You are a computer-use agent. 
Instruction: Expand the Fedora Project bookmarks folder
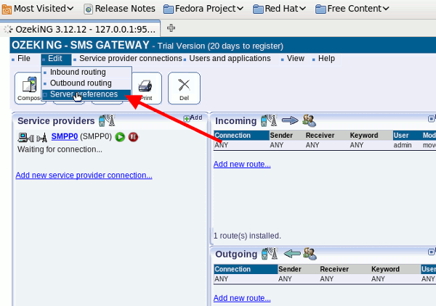coord(203,9)
